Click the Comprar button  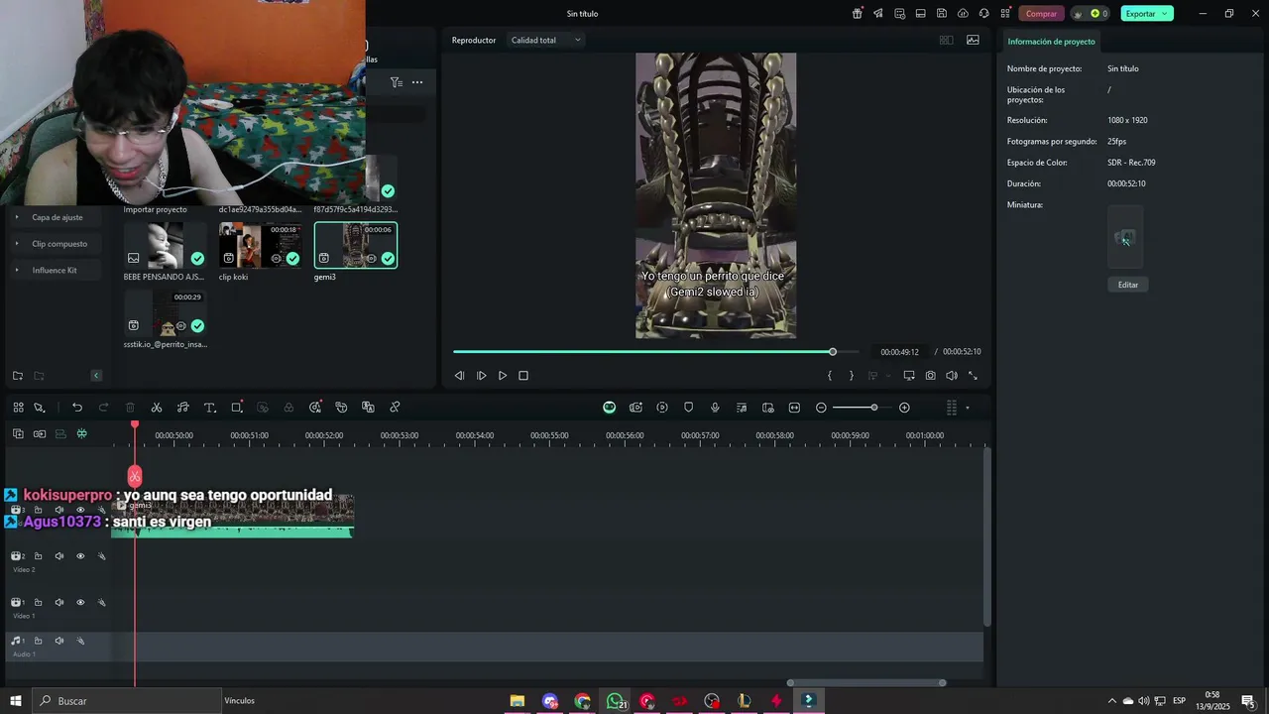[1041, 14]
